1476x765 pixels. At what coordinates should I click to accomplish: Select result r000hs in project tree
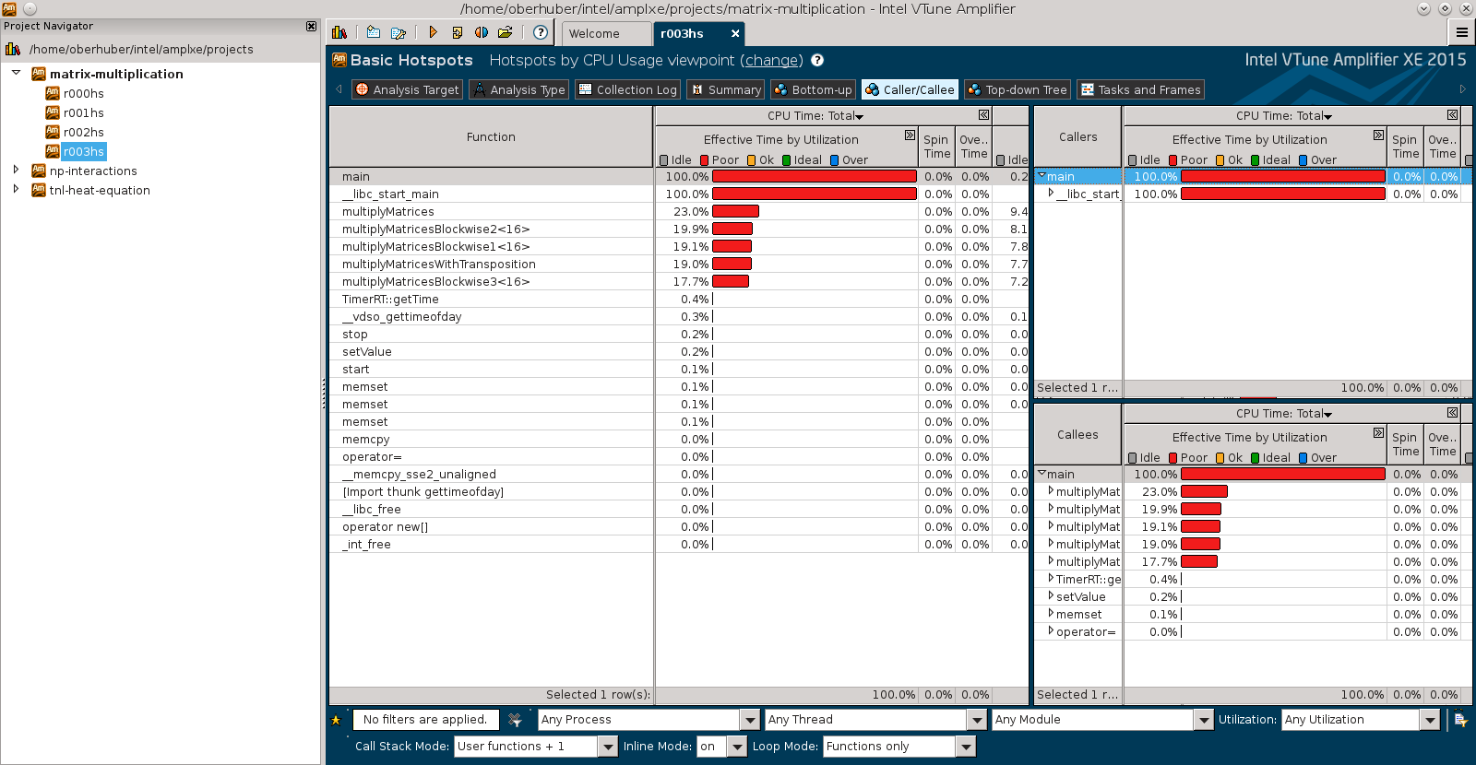pos(83,93)
